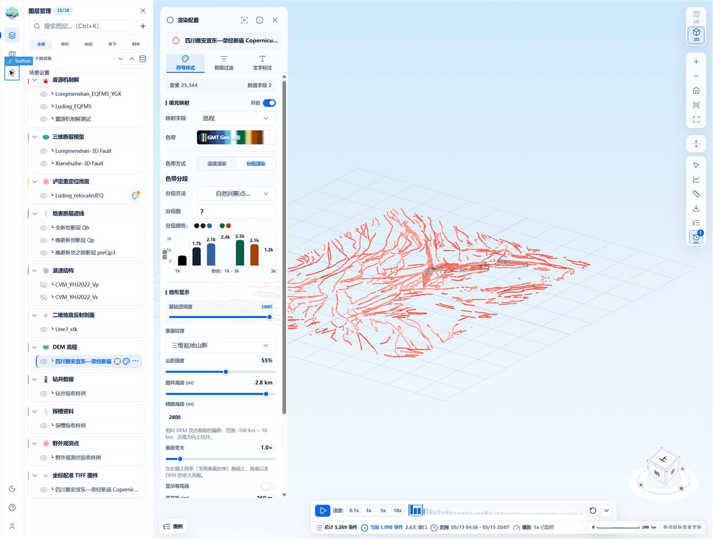The width and height of the screenshot is (713, 539).
Task: Select the 事件 layer filter tab
Action: pos(65,44)
